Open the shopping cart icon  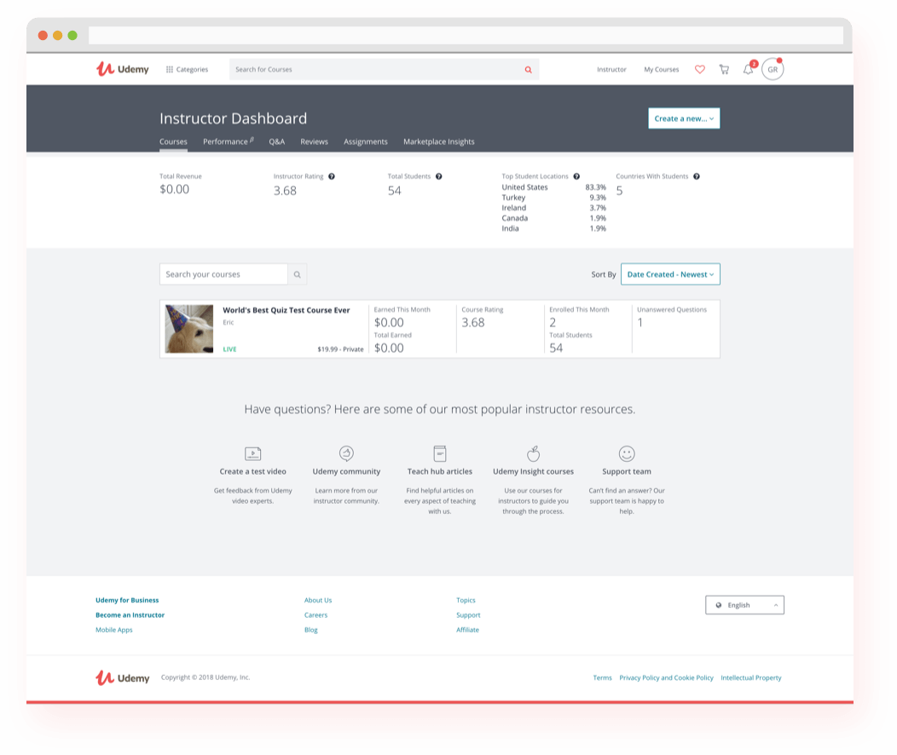tap(724, 70)
